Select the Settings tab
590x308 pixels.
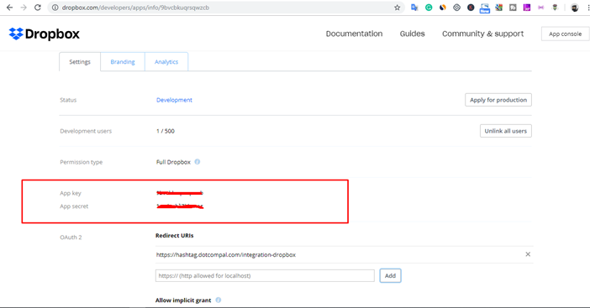coord(80,61)
